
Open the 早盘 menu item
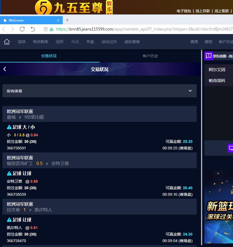(90, 42)
